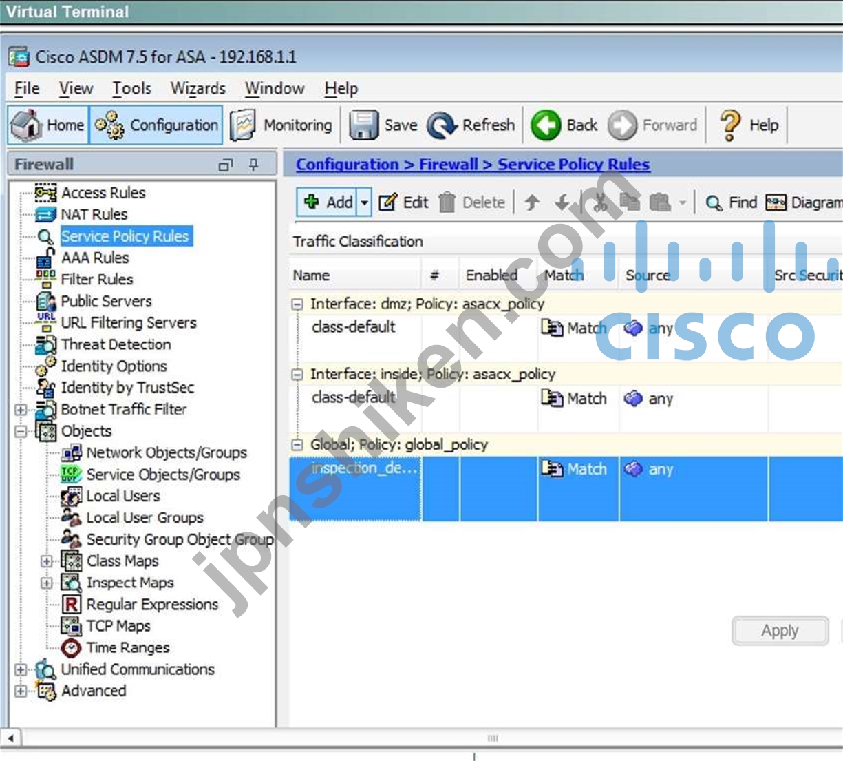Open the Paste dropdown arrow

tap(683, 202)
